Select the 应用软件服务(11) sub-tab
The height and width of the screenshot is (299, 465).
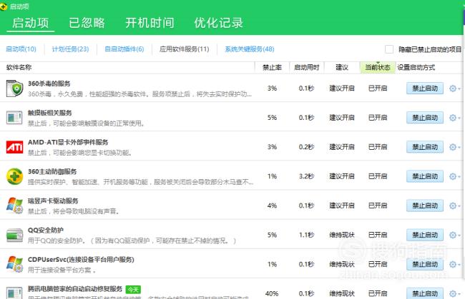[185, 49]
